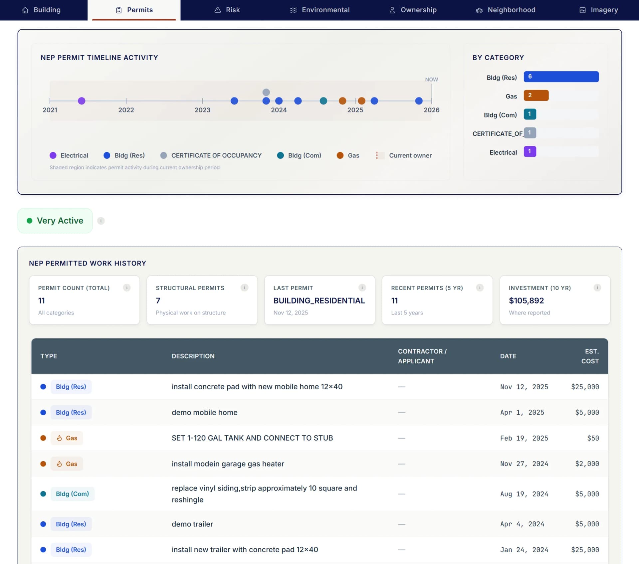The height and width of the screenshot is (564, 639).
Task: Click the flame icon in Feb 19 Gas tag
Action: [59, 438]
